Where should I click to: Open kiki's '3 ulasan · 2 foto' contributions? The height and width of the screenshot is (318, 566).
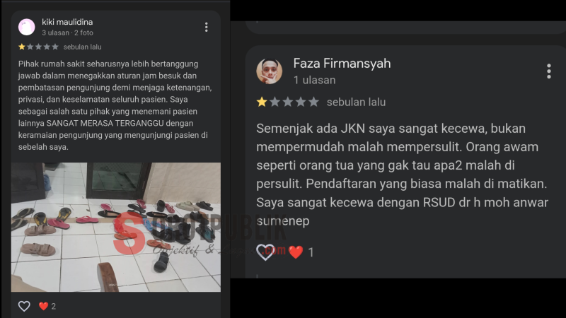67,33
